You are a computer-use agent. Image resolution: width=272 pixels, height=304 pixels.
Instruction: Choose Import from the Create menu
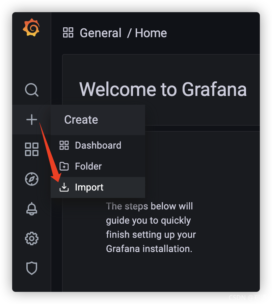click(x=98, y=187)
